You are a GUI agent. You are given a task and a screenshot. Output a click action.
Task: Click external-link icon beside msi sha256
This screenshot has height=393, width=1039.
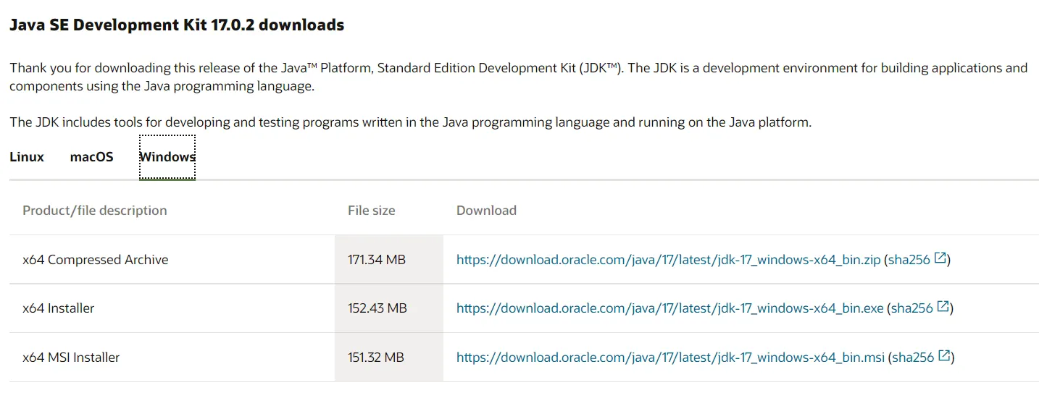(x=944, y=356)
